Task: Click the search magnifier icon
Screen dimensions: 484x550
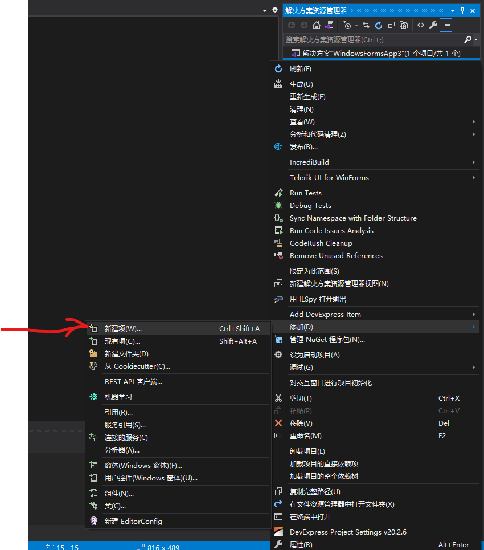Action: click(467, 40)
